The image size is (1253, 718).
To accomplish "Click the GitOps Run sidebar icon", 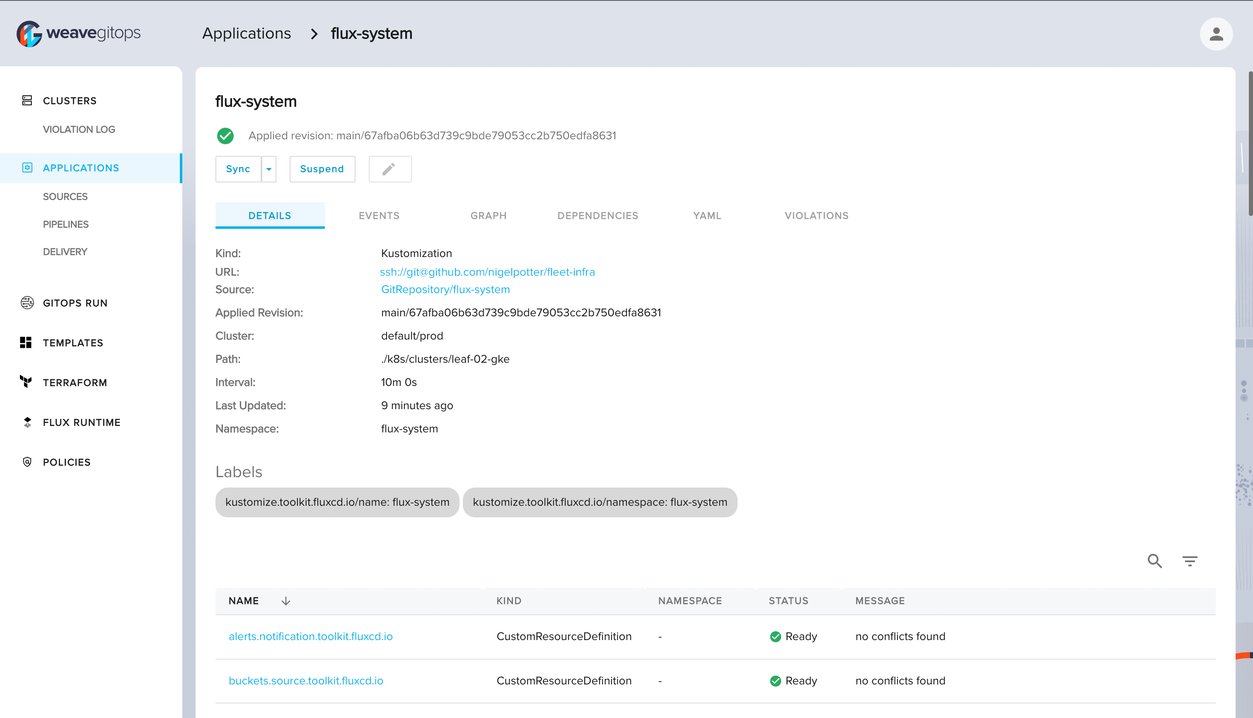I will pyautogui.click(x=27, y=302).
